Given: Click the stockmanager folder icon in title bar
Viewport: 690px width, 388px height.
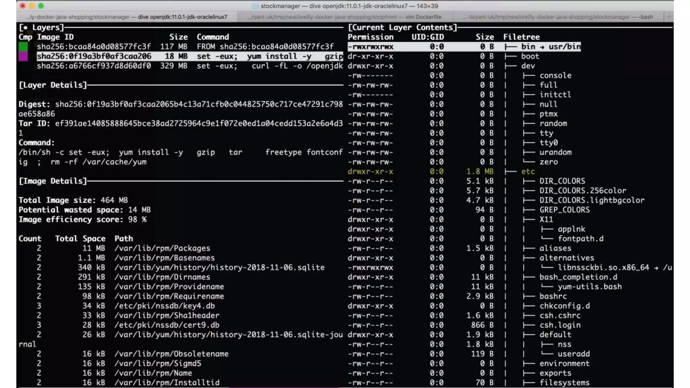Looking at the screenshot, I should [x=255, y=6].
